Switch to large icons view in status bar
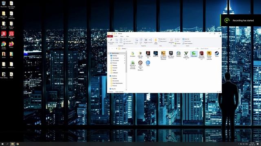The height and width of the screenshot is (146, 261). click(x=220, y=92)
